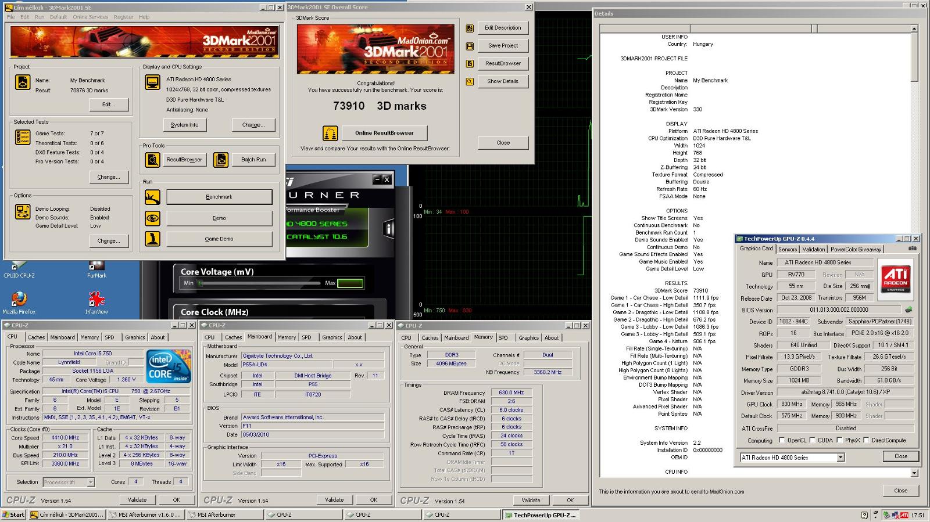The width and height of the screenshot is (930, 522).
Task: Toggle the OpenCL checkbox in GPU-Z
Action: click(x=782, y=440)
